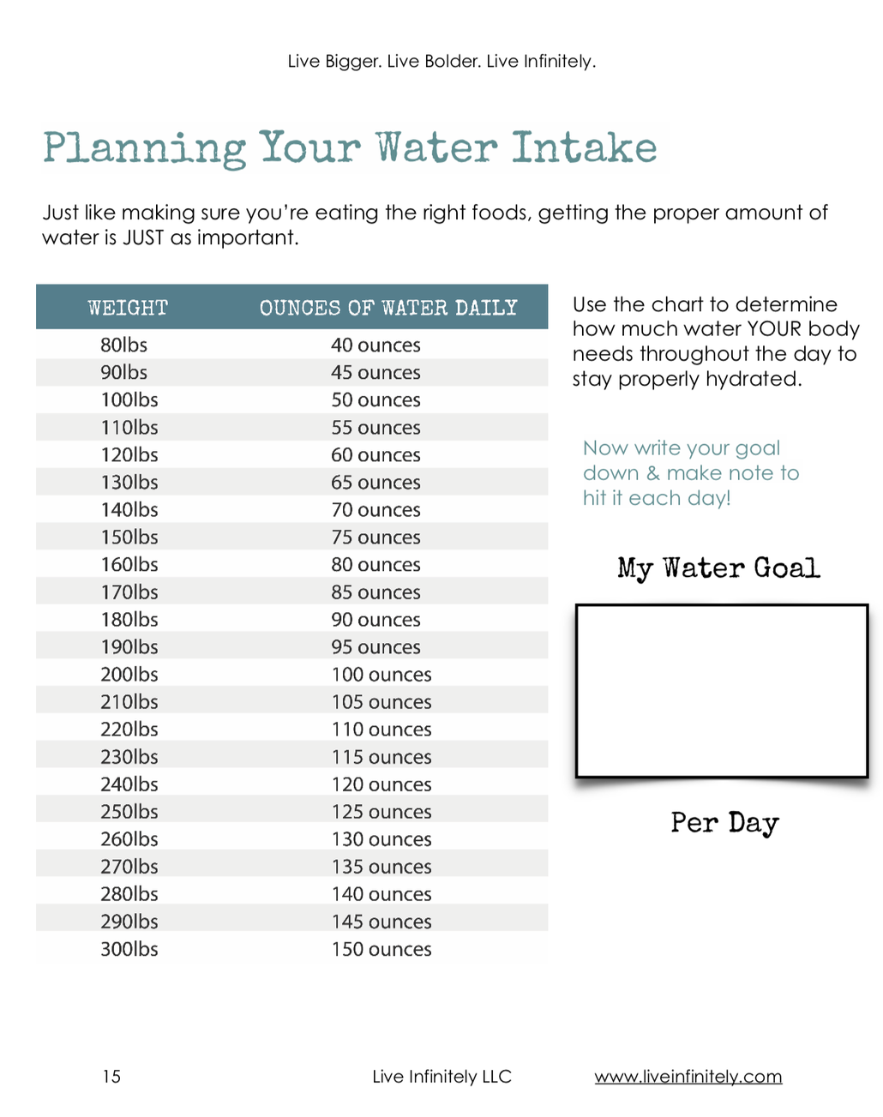
Task: Click the My Water Goal title
Action: [718, 568]
